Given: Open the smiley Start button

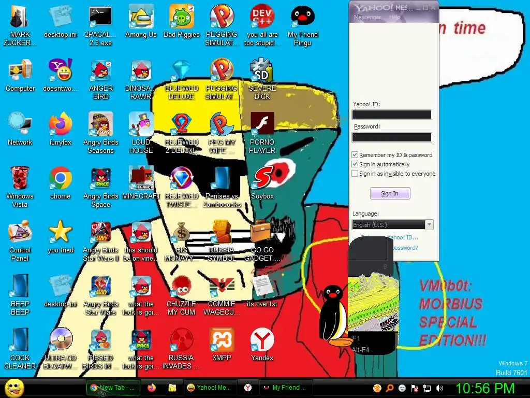Looking at the screenshot, I should tap(14, 388).
